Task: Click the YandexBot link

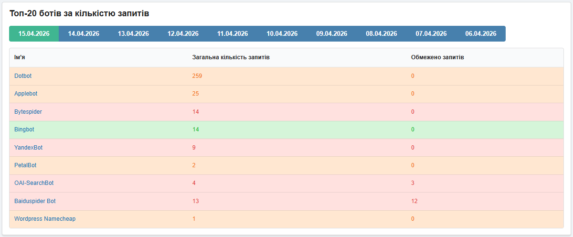Action: [29, 148]
